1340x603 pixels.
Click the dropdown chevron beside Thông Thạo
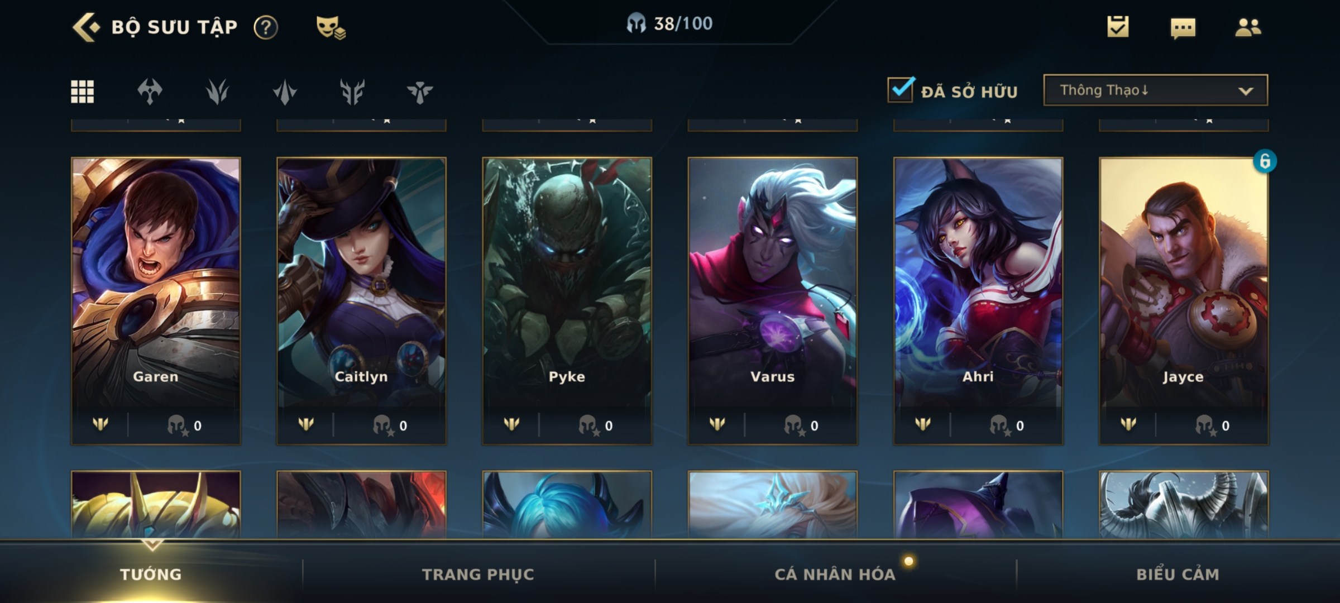(1246, 91)
